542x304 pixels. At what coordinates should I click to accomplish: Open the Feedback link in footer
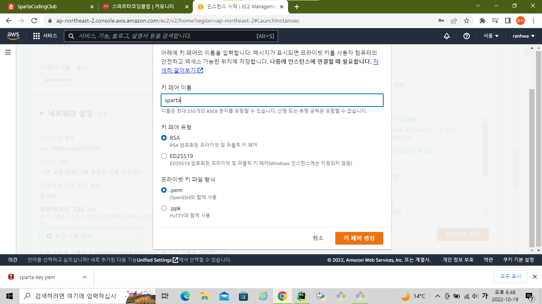coord(13,260)
